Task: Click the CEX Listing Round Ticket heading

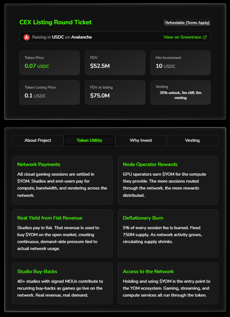Action: point(56,22)
